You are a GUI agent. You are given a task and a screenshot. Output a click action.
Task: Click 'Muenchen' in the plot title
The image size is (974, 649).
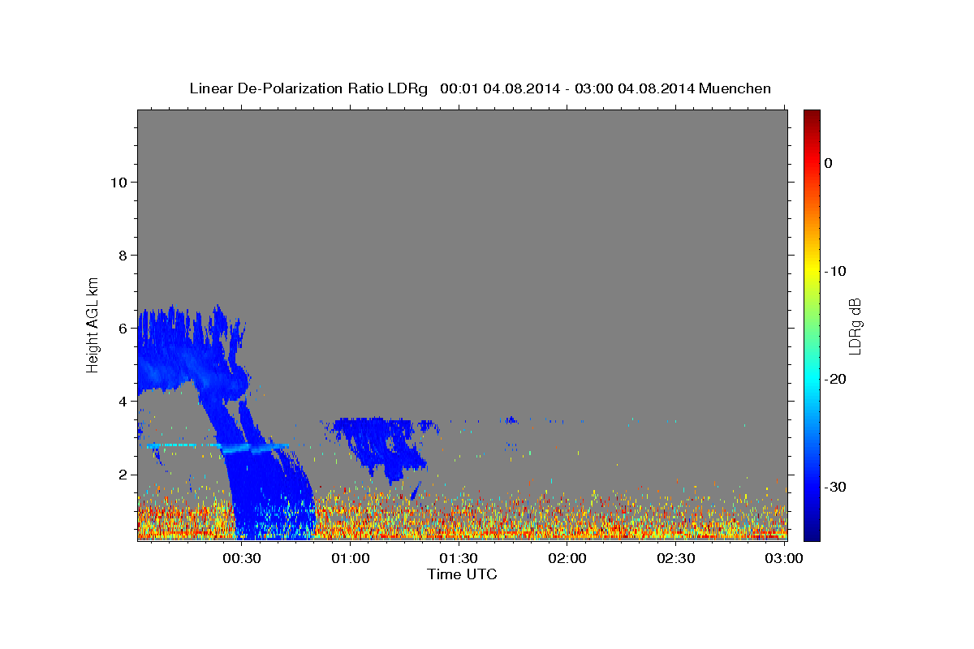click(735, 88)
